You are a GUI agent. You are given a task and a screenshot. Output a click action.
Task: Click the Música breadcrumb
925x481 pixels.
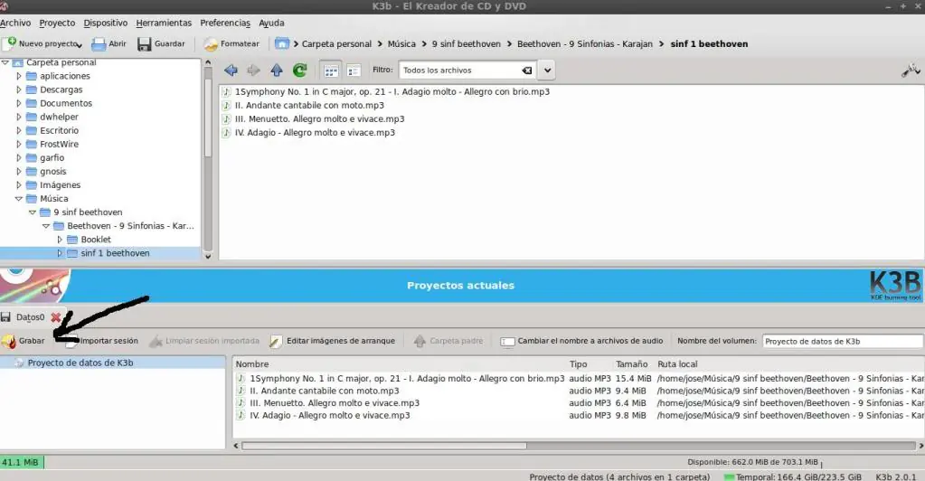coord(401,43)
